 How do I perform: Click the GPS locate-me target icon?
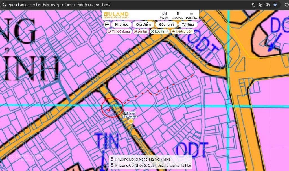coord(107,24)
